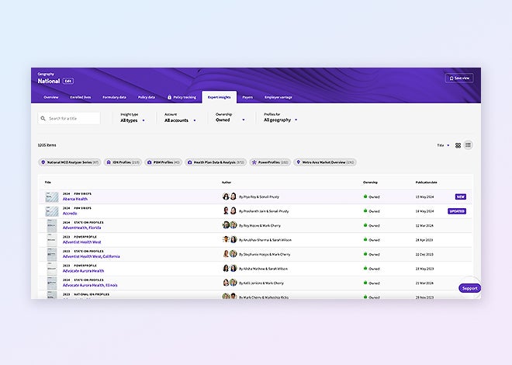Switch to grid view layout
Image resolution: width=512 pixels, height=365 pixels.
click(458, 145)
